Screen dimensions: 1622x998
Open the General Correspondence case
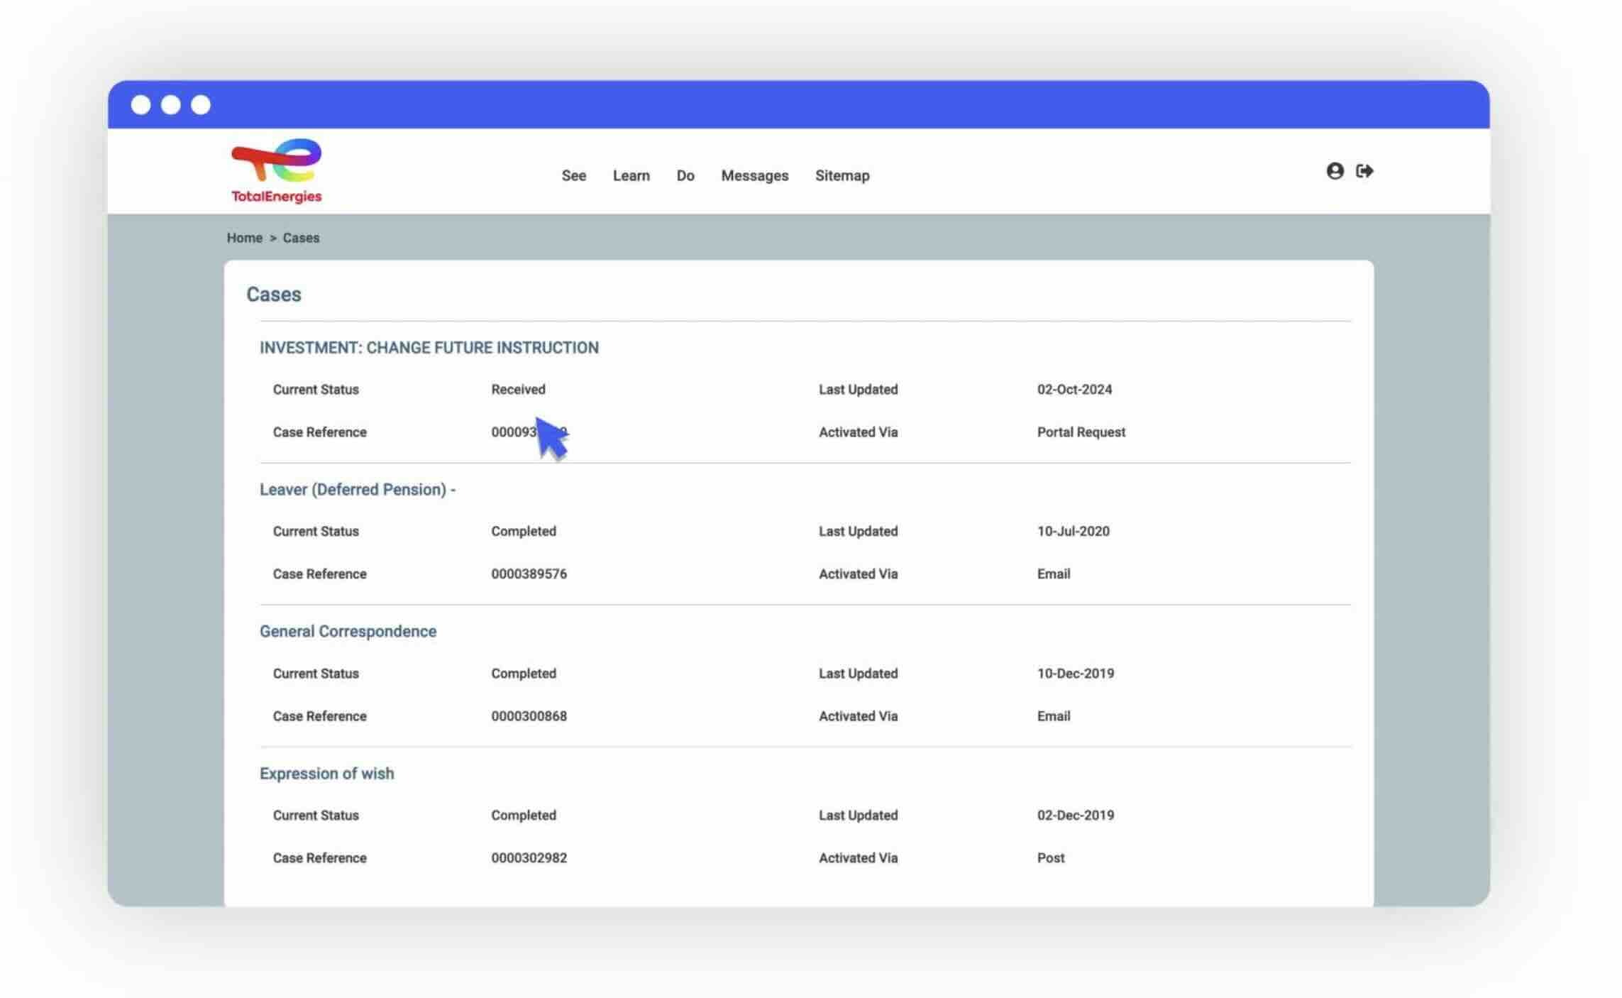pos(348,632)
